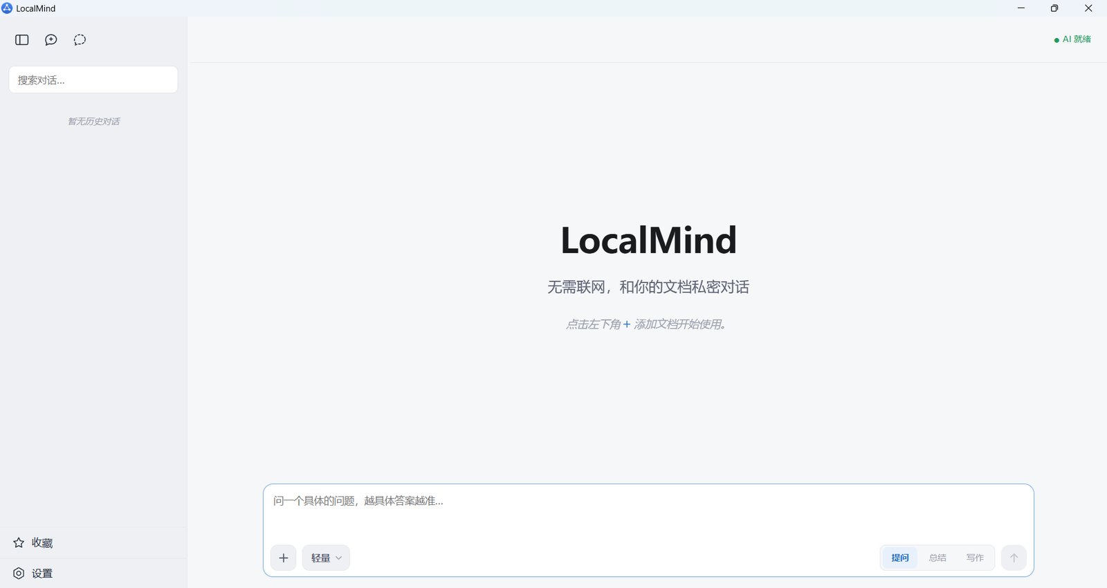Image resolution: width=1107 pixels, height=588 pixels.
Task: Open 收藏 favorites in sidebar
Action: [93, 543]
